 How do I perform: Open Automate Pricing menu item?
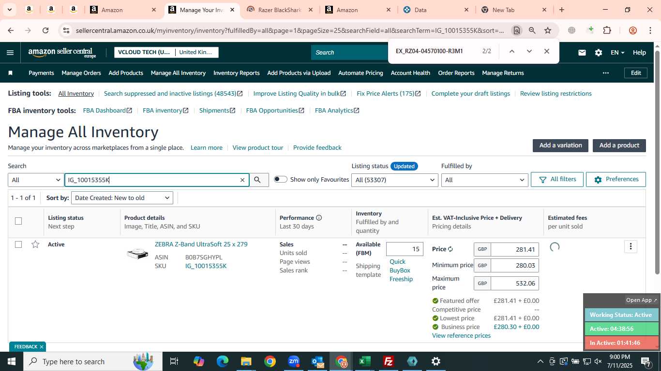pos(361,73)
